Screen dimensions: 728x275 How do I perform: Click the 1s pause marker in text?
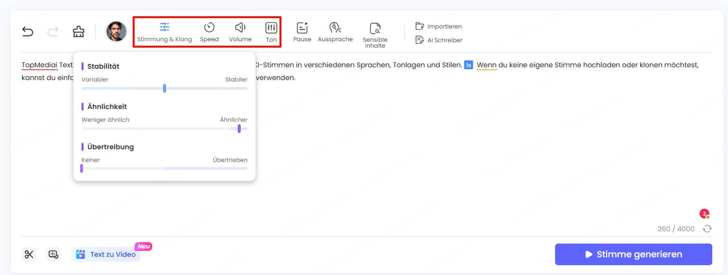[x=469, y=65]
